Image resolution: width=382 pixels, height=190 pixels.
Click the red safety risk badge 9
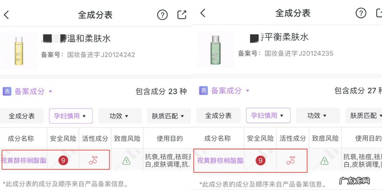click(x=63, y=161)
